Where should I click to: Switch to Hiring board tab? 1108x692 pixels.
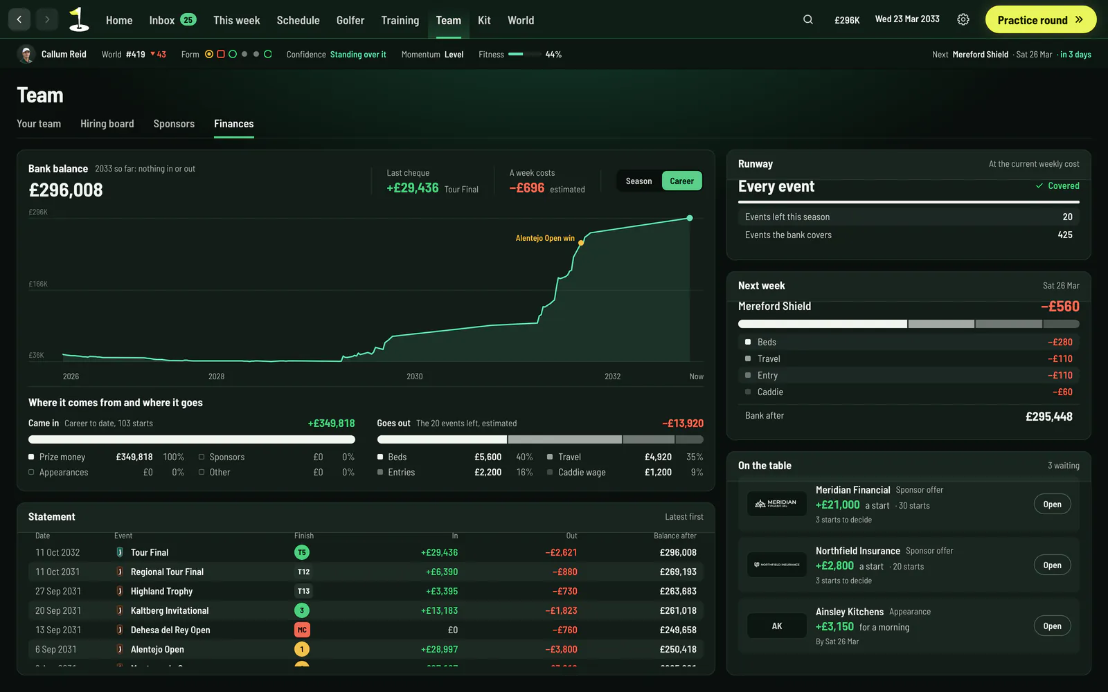tap(107, 124)
